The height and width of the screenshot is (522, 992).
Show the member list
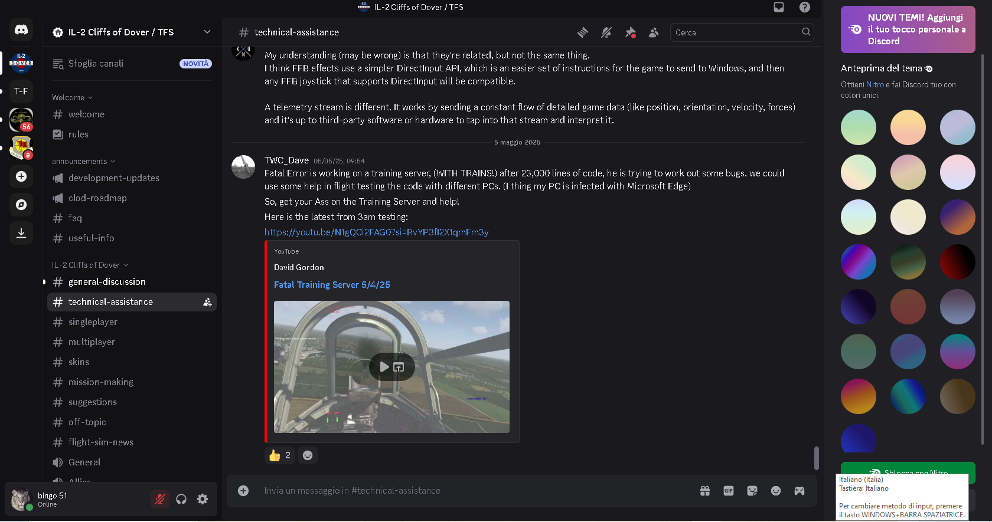point(654,32)
